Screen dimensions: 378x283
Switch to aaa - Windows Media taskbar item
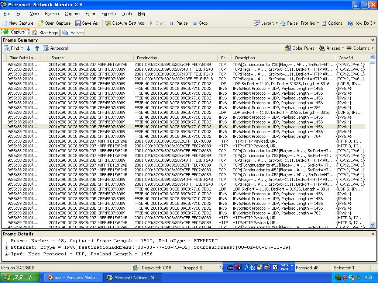pyautogui.click(x=73, y=277)
